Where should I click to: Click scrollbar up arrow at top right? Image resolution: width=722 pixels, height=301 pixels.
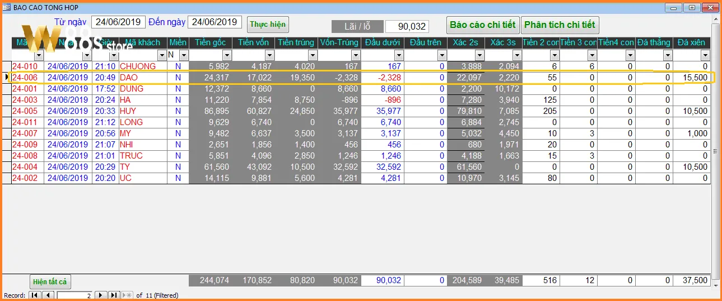716,20
